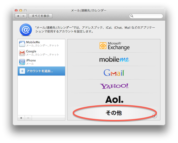Viewport: 178px width, 143px height.
Task: Add account with bottom plus button
Action: [x=21, y=118]
